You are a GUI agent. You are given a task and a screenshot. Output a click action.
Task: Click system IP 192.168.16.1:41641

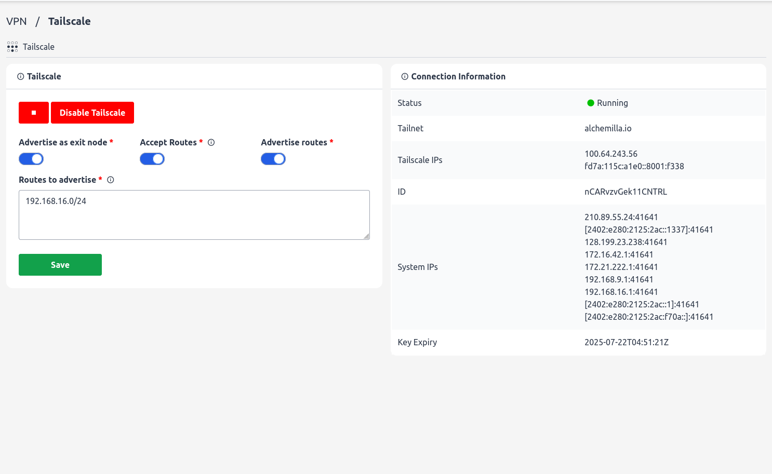[621, 292]
